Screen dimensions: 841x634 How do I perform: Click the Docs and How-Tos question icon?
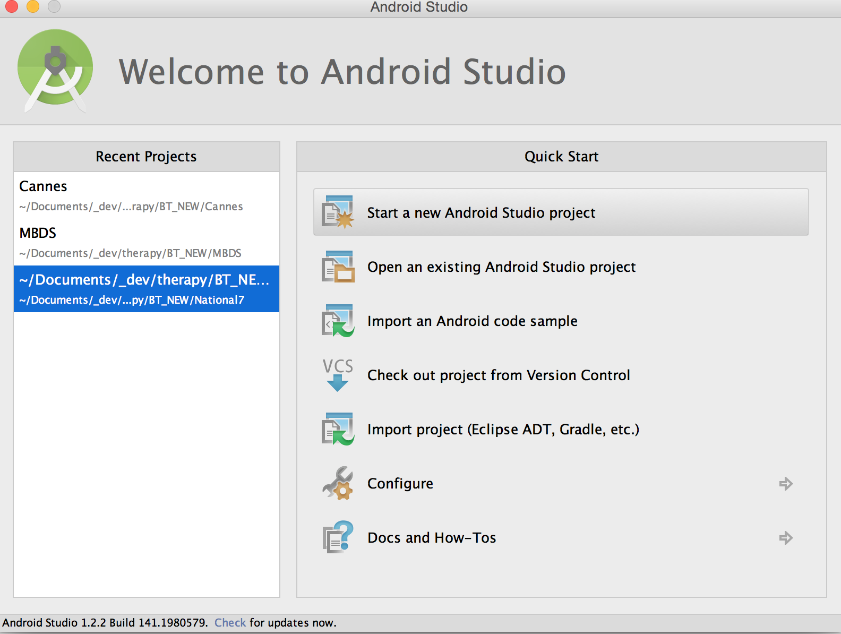coord(338,537)
